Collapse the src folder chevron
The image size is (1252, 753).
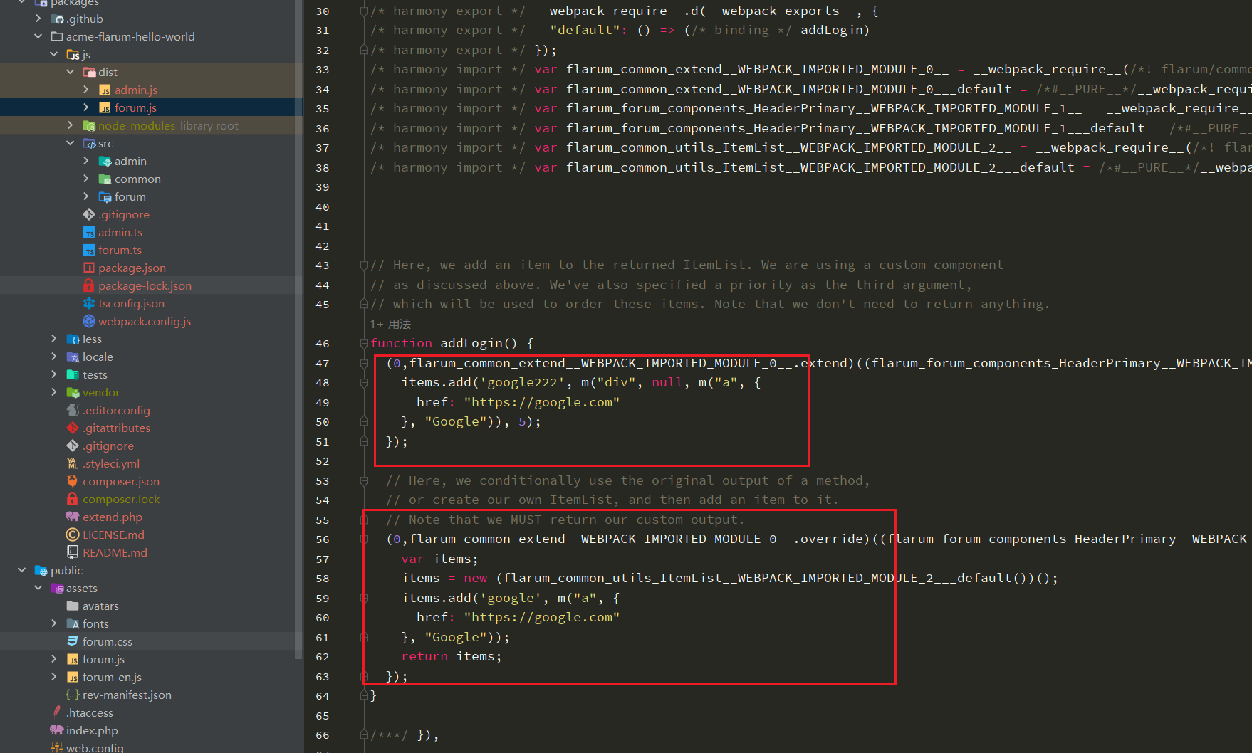point(70,143)
